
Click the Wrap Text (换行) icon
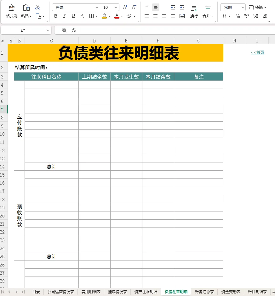[x=194, y=8]
